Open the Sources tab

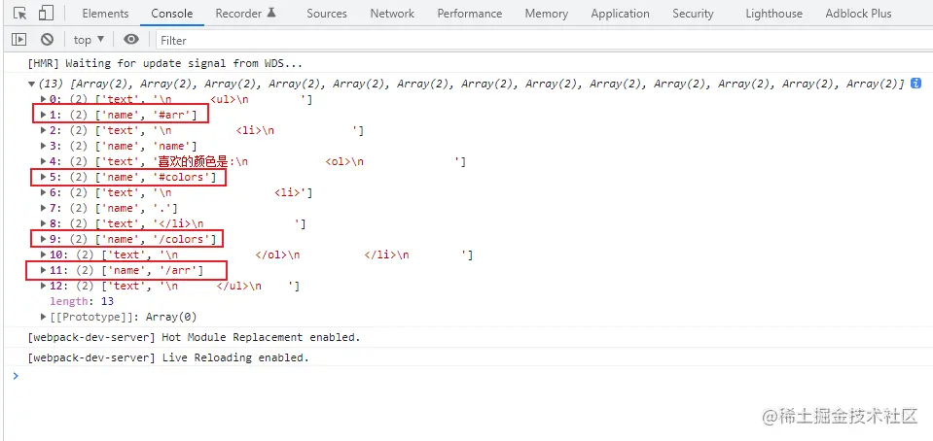[x=327, y=13]
